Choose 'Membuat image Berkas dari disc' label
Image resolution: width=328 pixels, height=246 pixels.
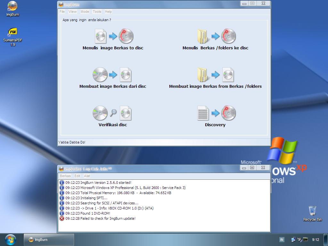[x=113, y=86]
